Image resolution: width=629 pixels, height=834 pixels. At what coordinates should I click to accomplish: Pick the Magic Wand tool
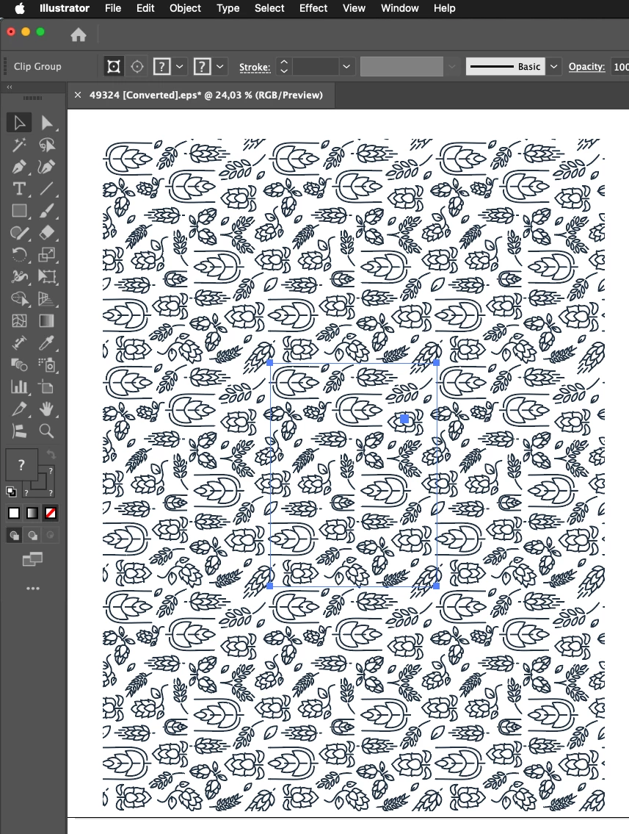point(19,145)
